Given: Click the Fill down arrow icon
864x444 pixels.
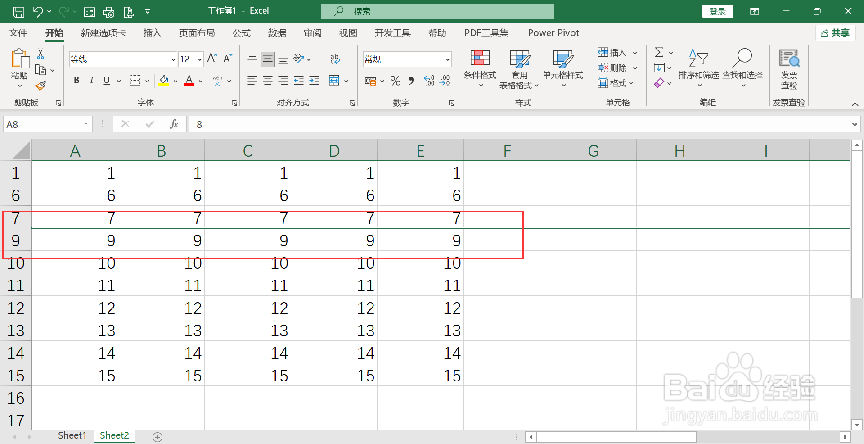Looking at the screenshot, I should pos(659,68).
